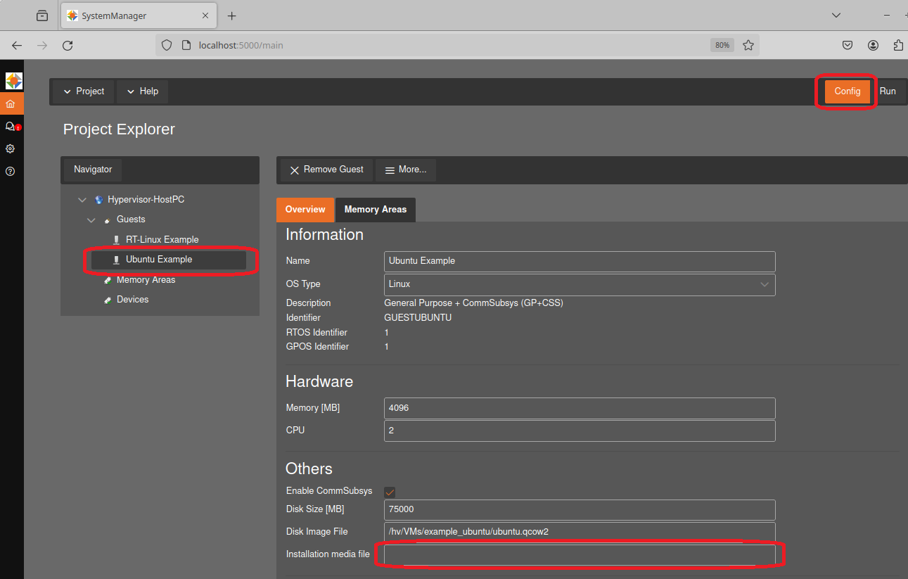Click the Run button
Image resolution: width=908 pixels, height=579 pixels.
click(x=888, y=91)
